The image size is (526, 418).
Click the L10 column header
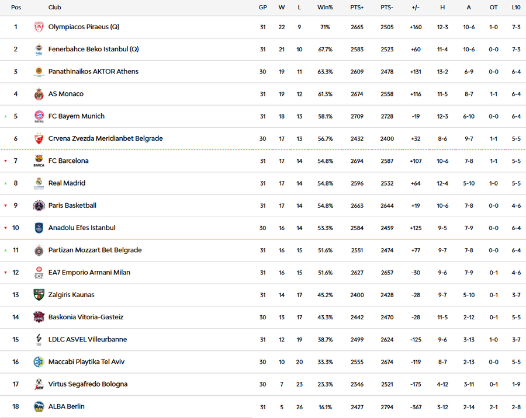(x=515, y=8)
